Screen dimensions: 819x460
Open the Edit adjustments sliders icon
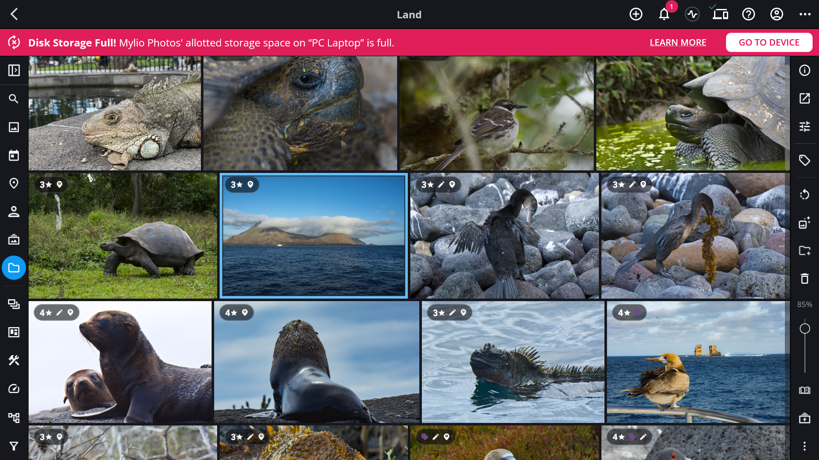tap(804, 126)
